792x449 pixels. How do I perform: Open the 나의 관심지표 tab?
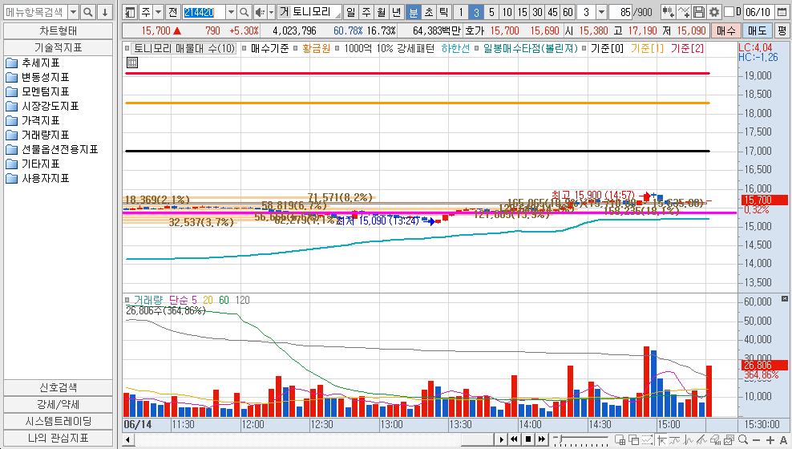[x=58, y=438]
